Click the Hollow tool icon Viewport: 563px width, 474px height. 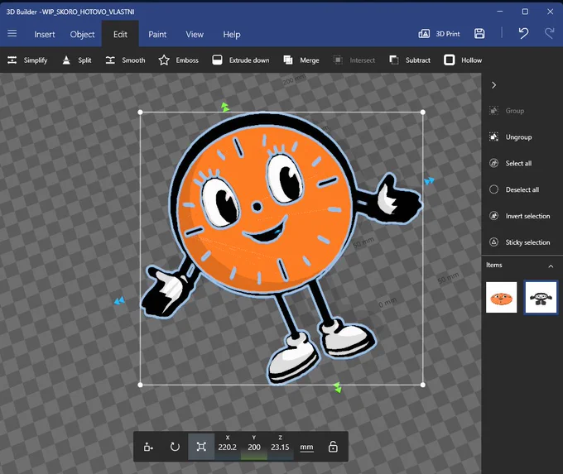click(x=450, y=60)
